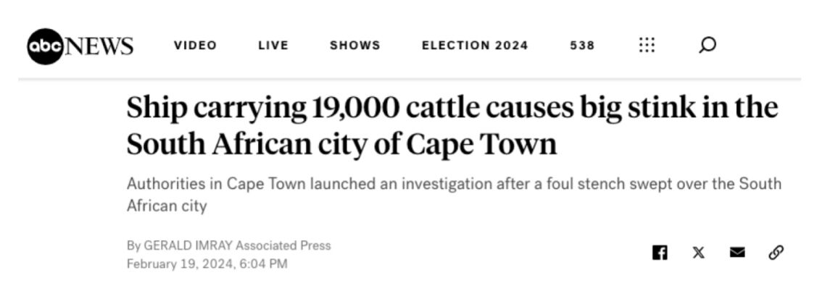
Task: Open the apps grid menu icon
Action: pyautogui.click(x=647, y=45)
